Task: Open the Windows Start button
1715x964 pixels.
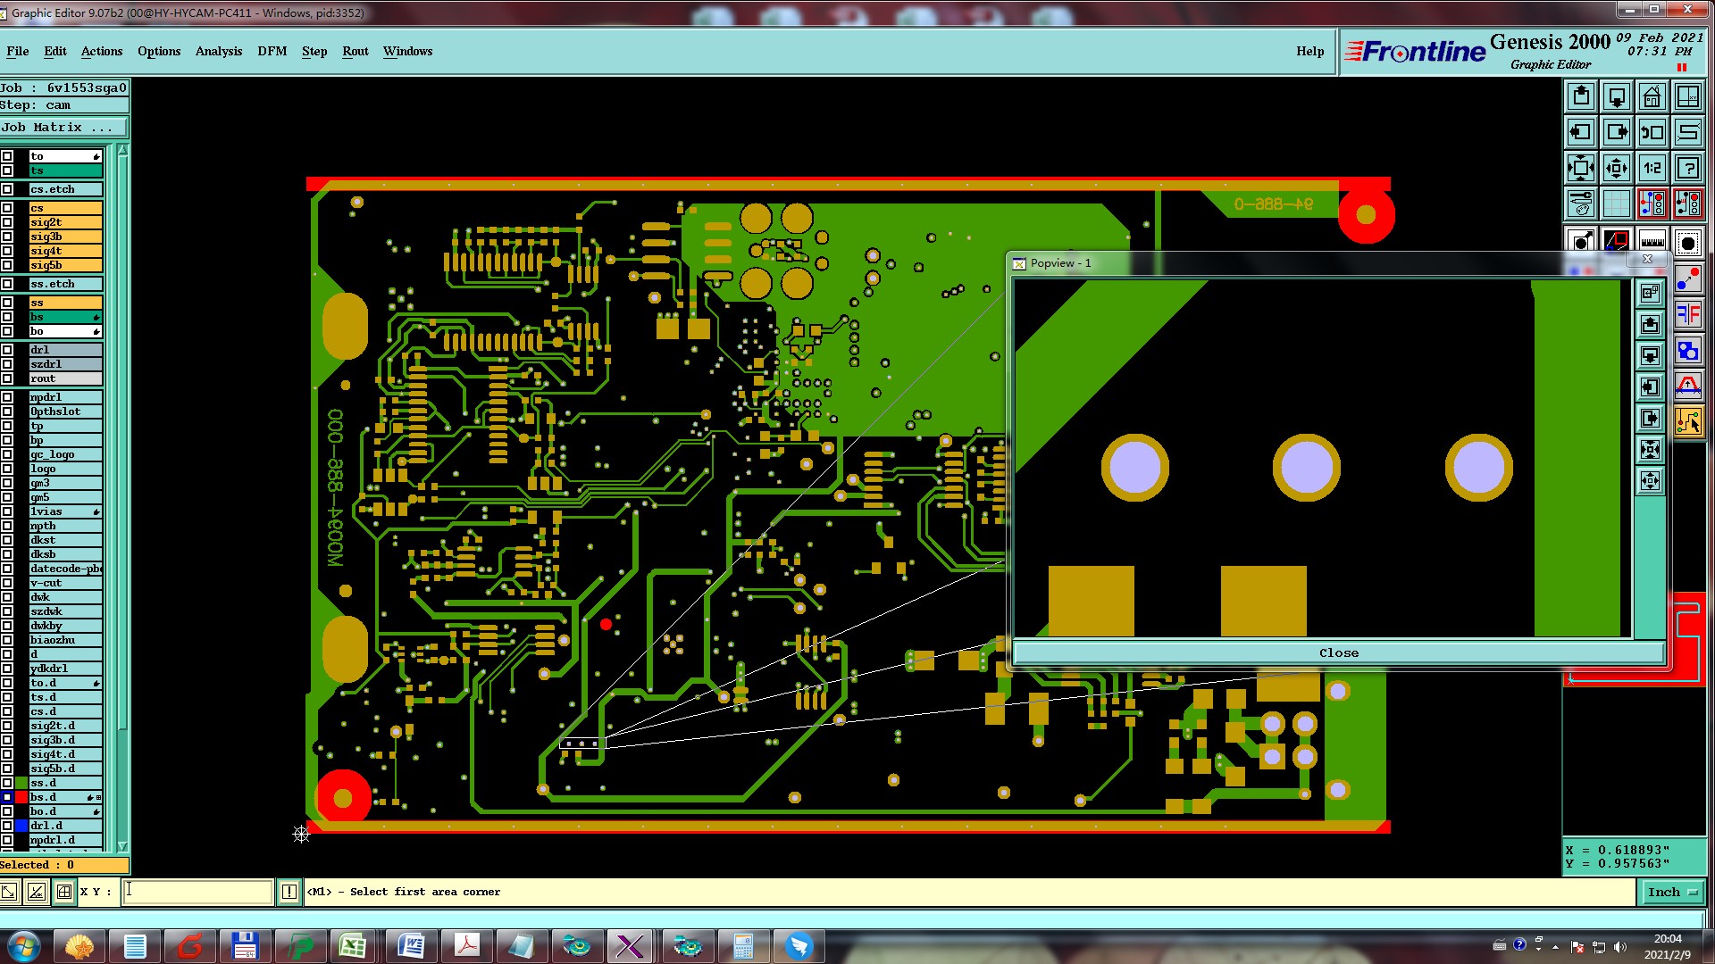Action: click(23, 946)
